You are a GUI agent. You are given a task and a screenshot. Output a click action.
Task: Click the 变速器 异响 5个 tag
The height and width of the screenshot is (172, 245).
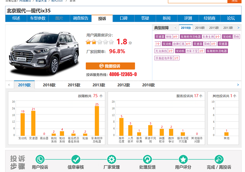(205, 44)
